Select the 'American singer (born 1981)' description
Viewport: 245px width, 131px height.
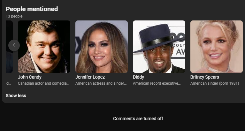point(215,83)
